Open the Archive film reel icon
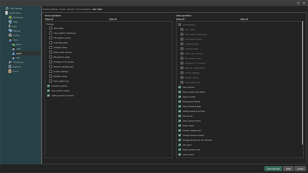This screenshot has width=308, height=173. [10, 35]
